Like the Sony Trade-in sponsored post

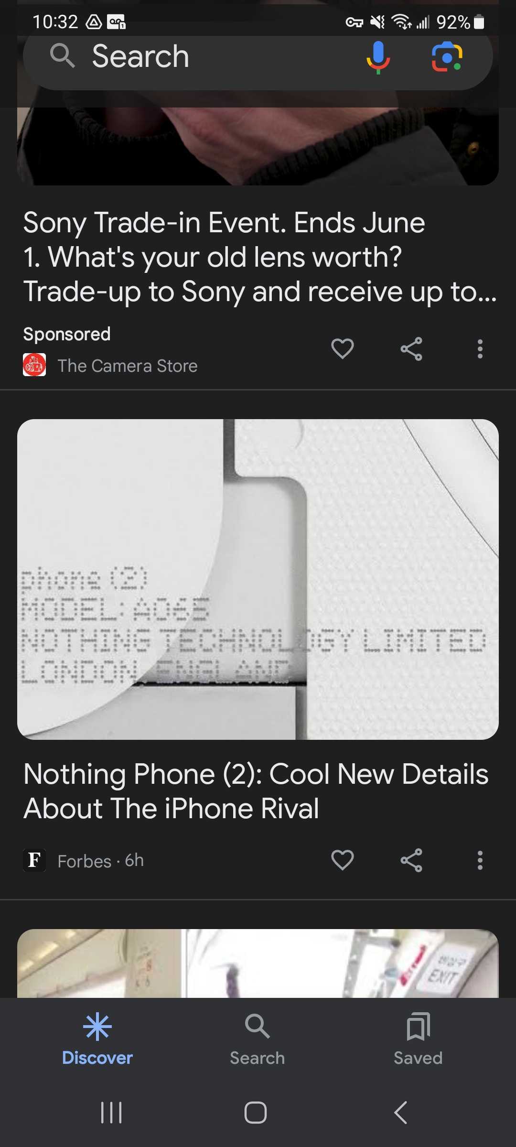click(343, 349)
